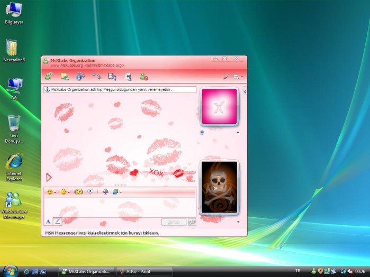This screenshot has height=277, width=370.
Task: Click show desktop quick launch icon
Action: click(35, 272)
